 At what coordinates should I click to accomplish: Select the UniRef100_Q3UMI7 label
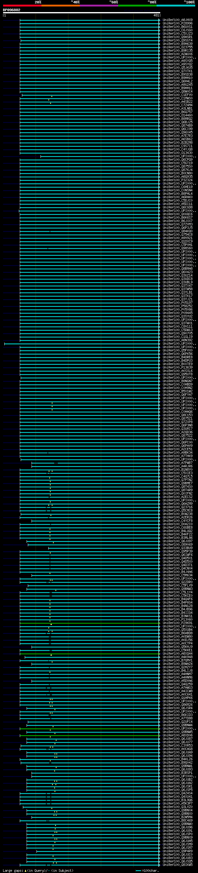tap(178, 428)
